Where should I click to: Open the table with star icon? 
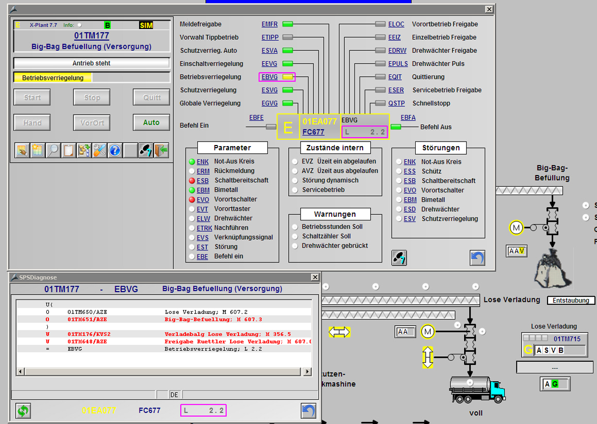tap(38, 150)
